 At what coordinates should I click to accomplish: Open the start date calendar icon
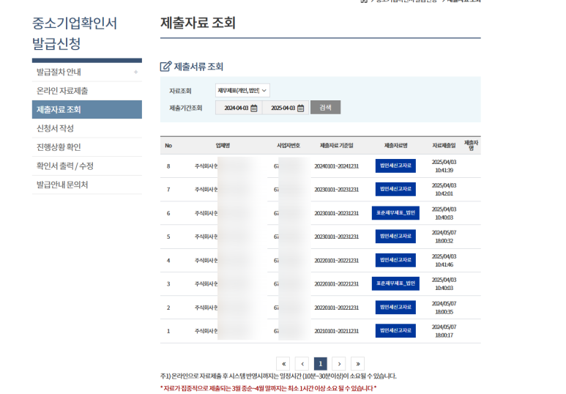point(254,108)
